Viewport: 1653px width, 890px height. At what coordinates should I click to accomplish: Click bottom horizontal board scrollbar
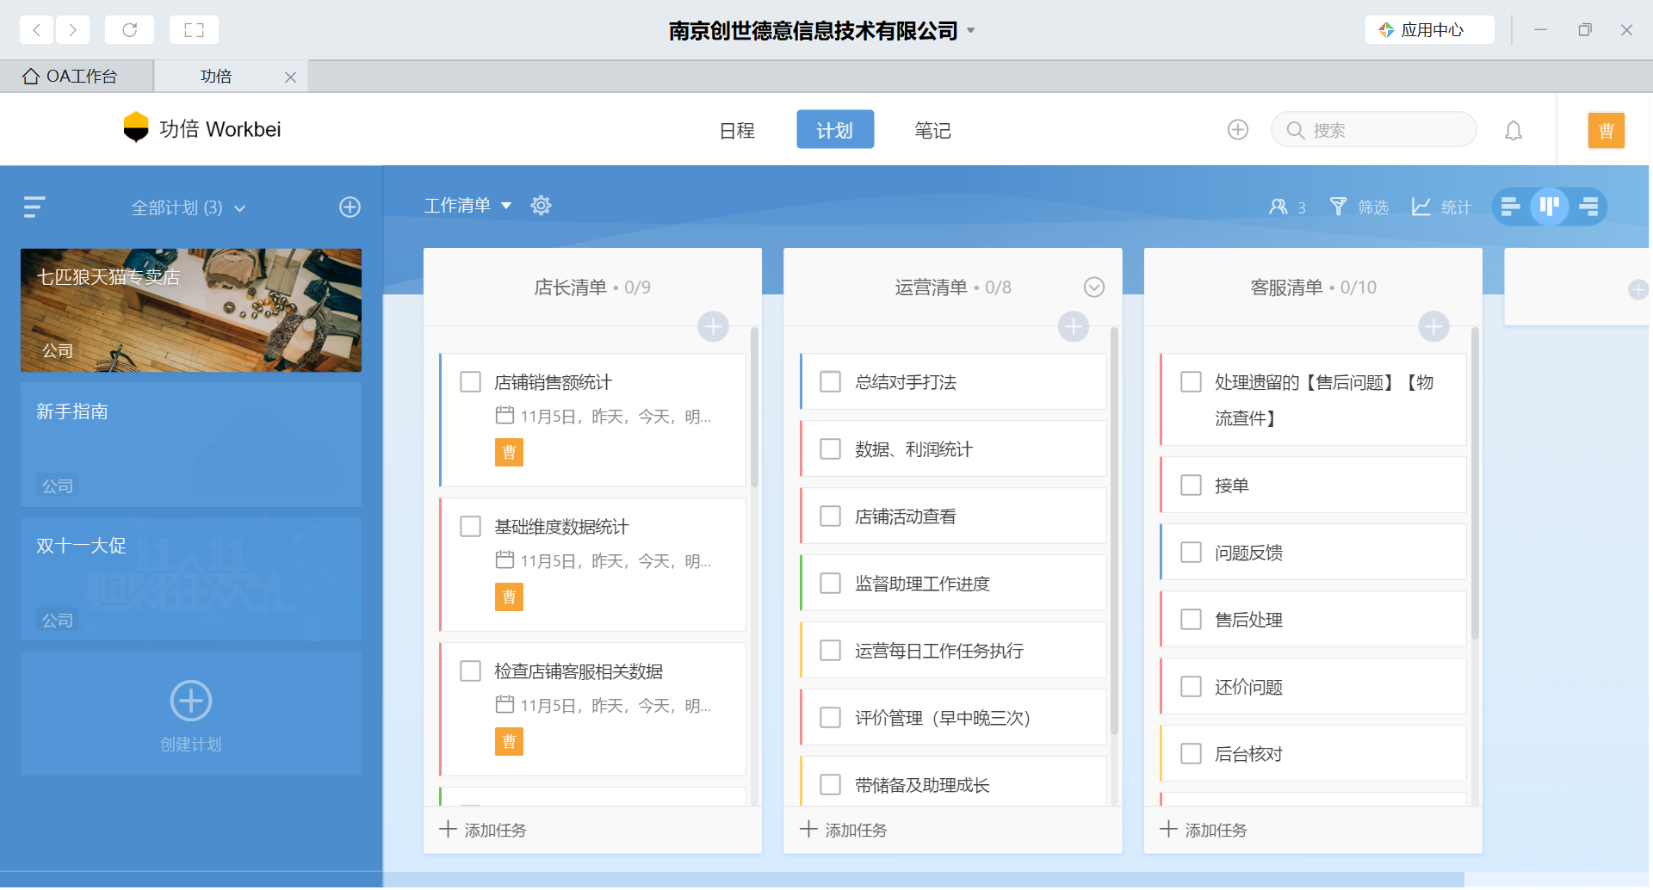(924, 881)
